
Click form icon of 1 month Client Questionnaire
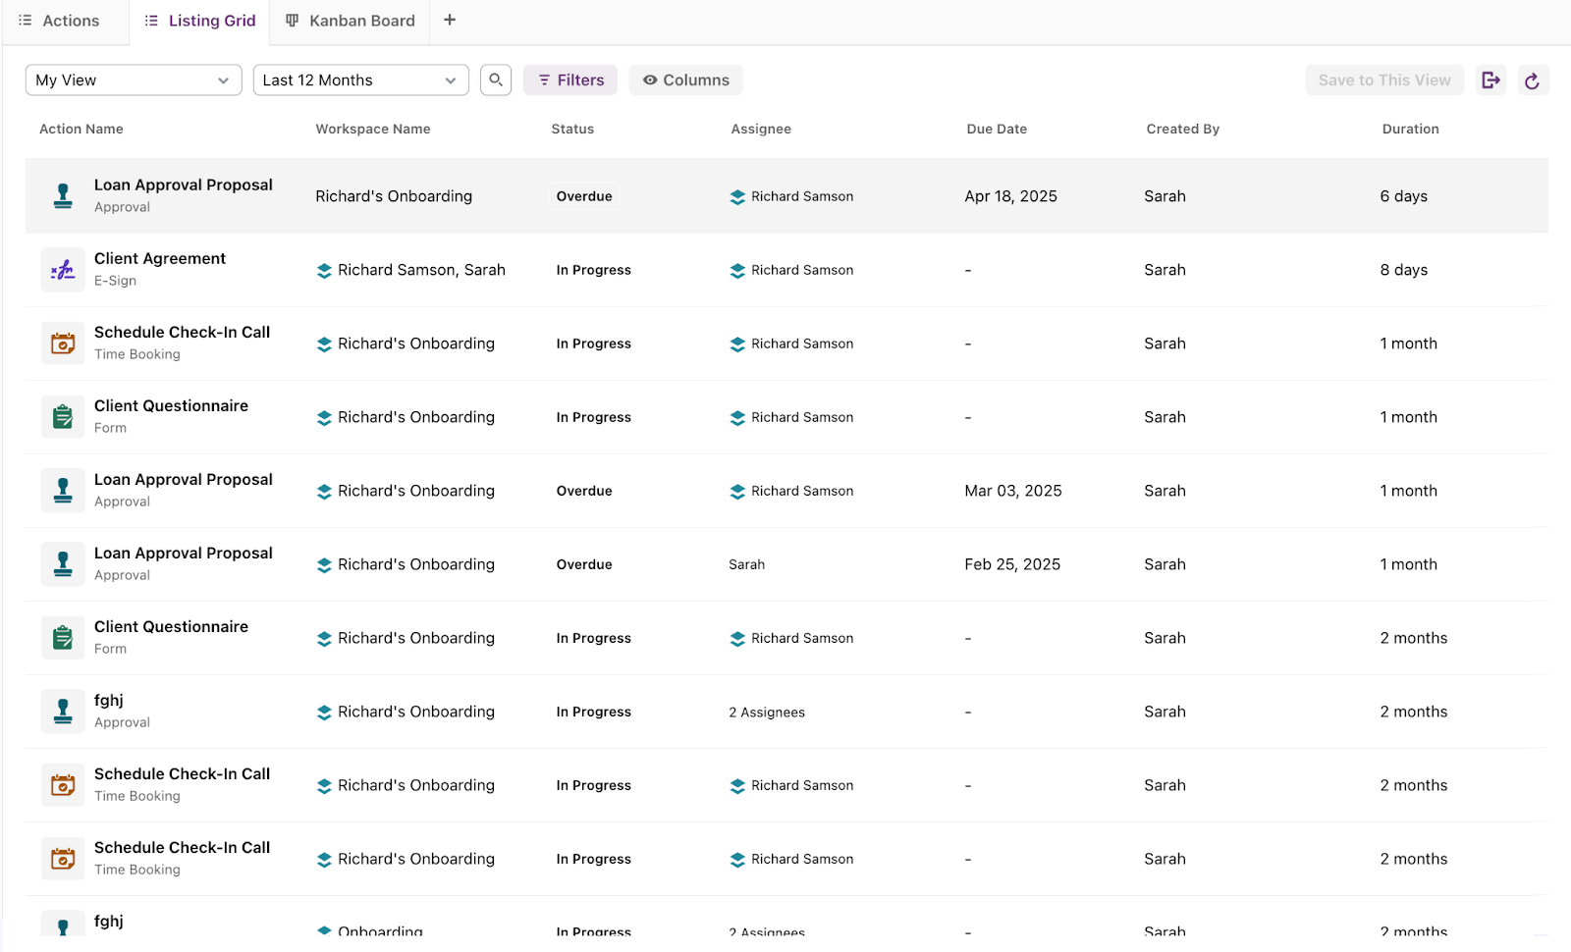[63, 416]
